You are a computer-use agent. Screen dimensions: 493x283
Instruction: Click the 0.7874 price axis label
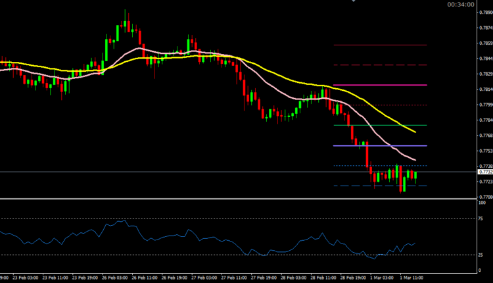(x=486, y=28)
